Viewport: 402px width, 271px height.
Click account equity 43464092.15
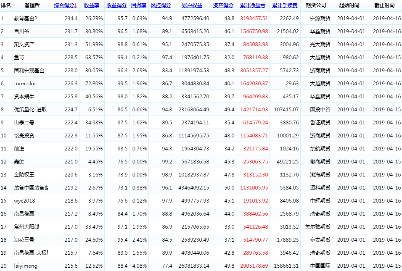point(194,188)
